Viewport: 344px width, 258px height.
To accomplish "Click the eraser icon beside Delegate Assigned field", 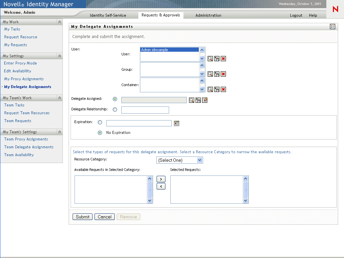I will 205,100.
